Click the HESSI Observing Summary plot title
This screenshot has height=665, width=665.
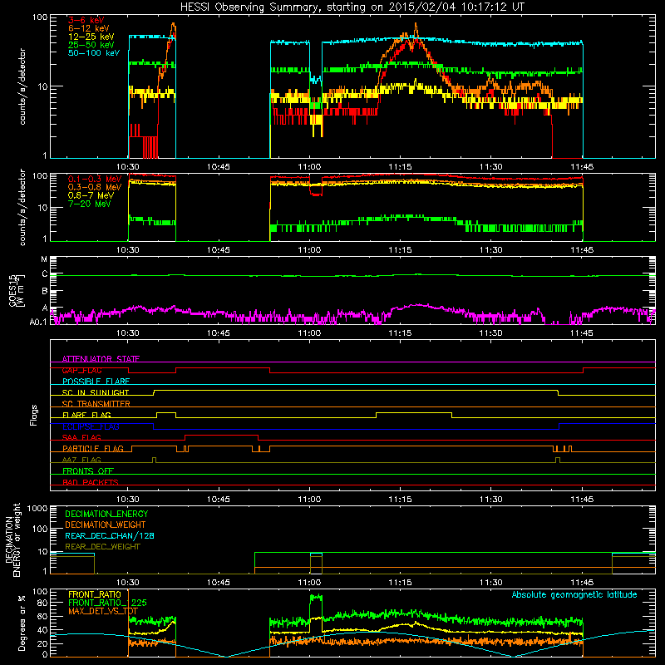coord(352,7)
